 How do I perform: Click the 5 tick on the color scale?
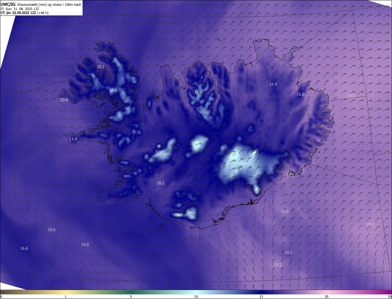point(131,297)
